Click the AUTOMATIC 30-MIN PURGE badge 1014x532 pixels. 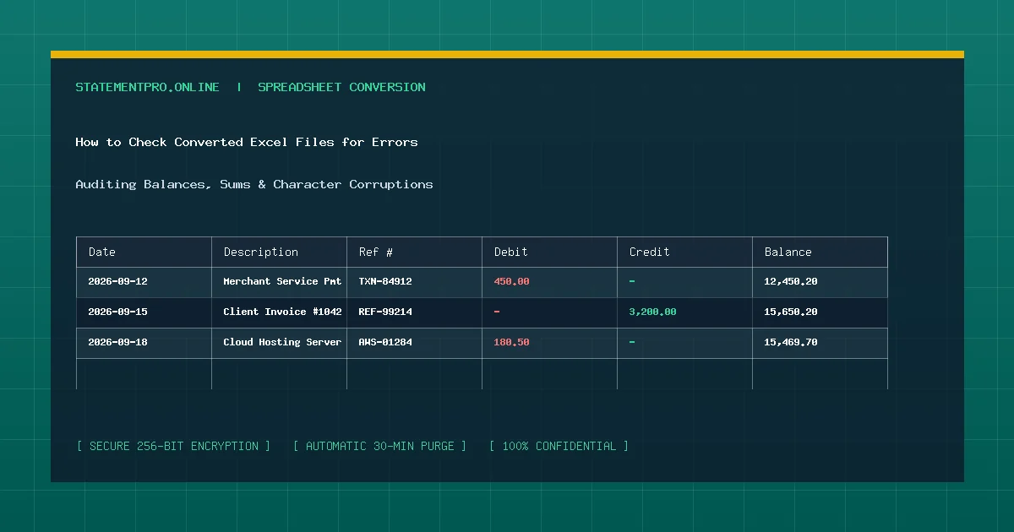pos(379,446)
